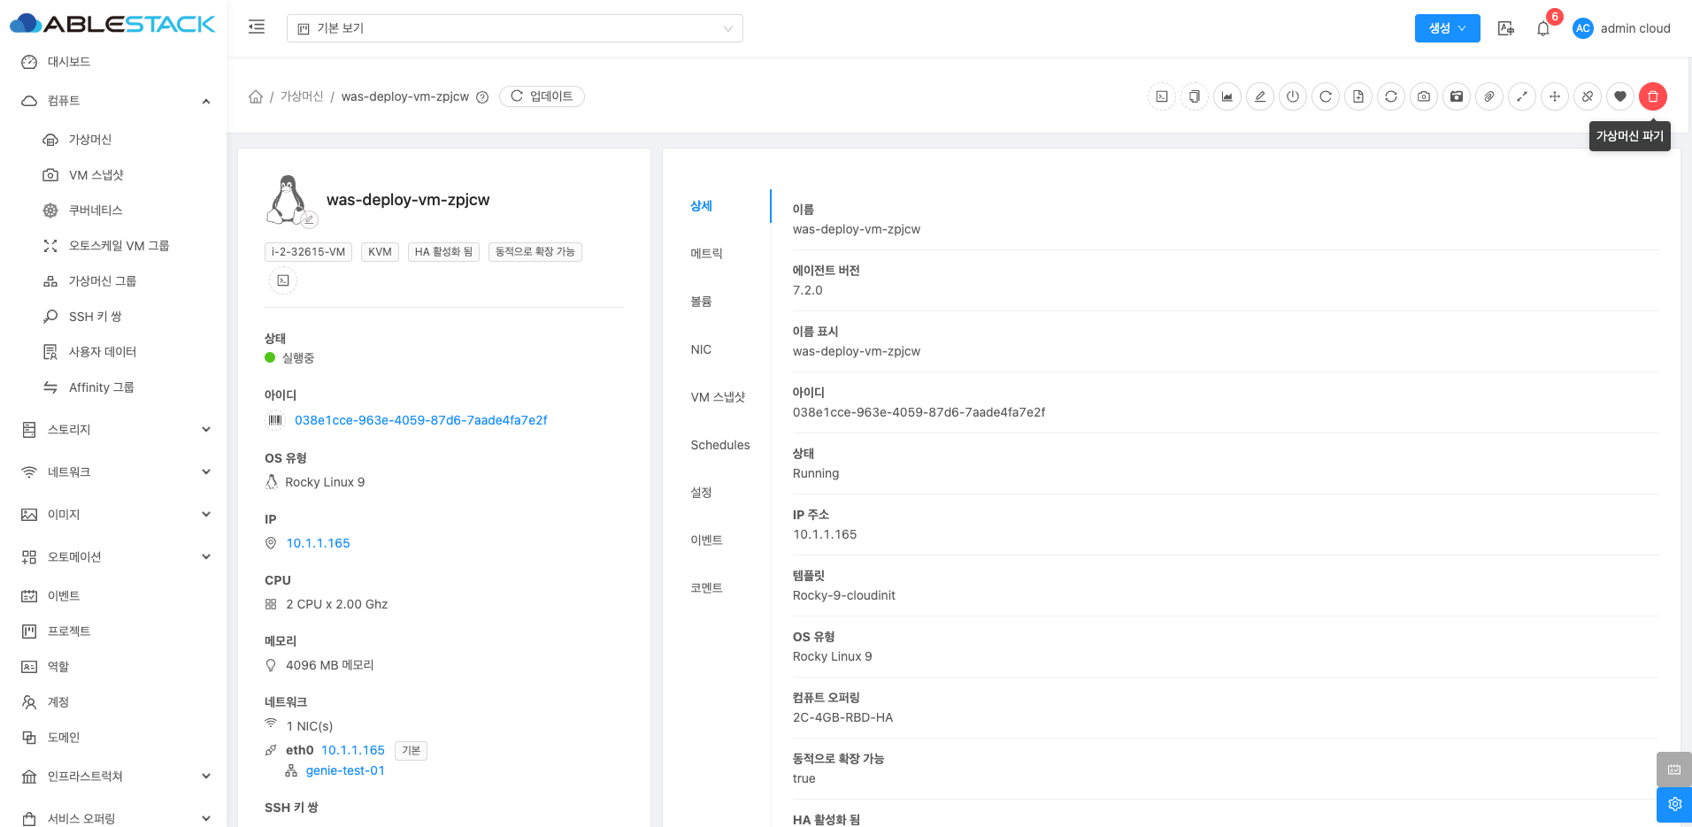Open the notifications bell
The height and width of the screenshot is (827, 1692).
coord(1543,28)
